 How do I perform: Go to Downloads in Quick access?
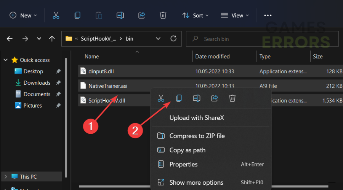click(x=37, y=83)
